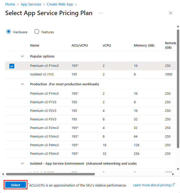
Task: Uncheck the Premium v3 P1mv3 checkbox
Action: click(x=12, y=66)
